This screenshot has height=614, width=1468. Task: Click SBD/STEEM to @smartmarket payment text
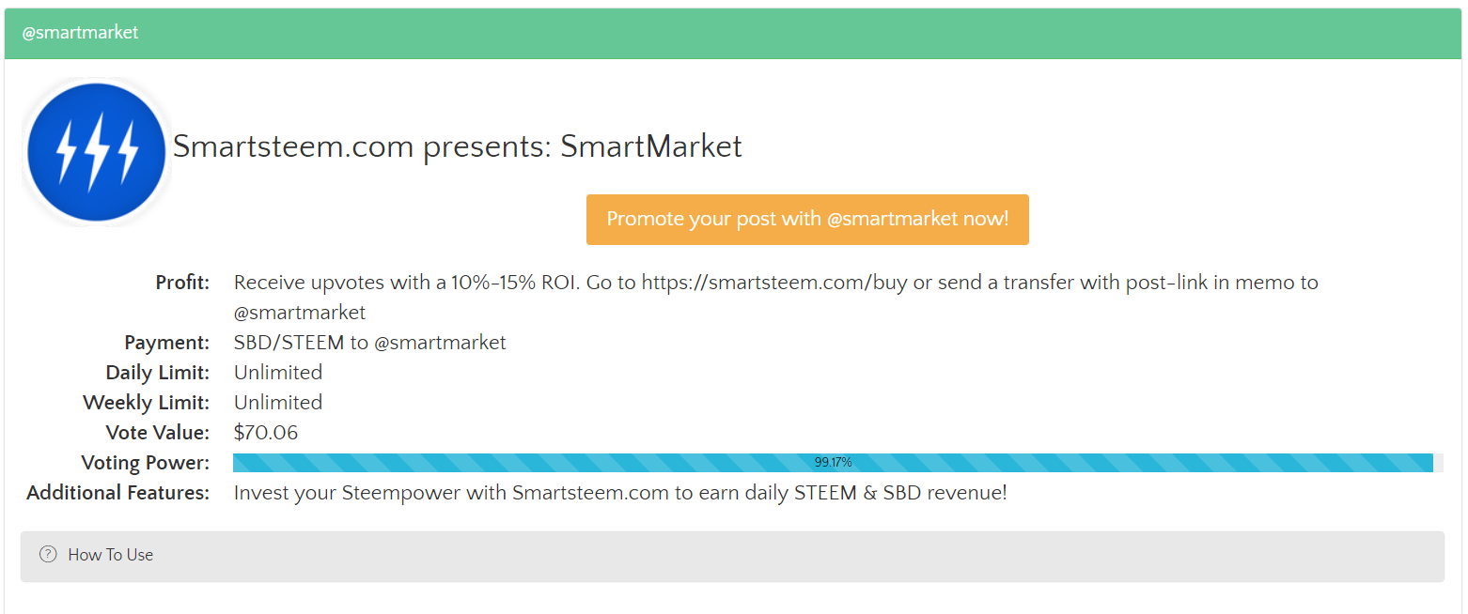(370, 343)
